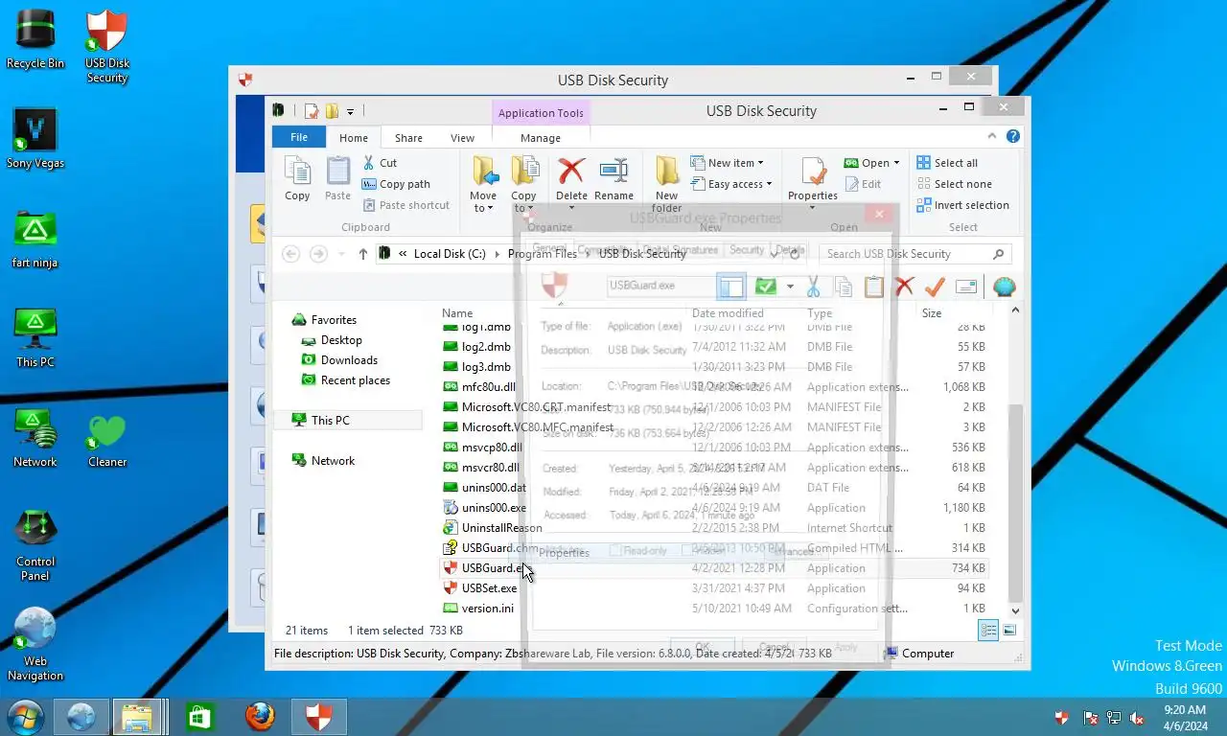The height and width of the screenshot is (736, 1227).
Task: Switch to the View ribbon tab
Action: coord(462,138)
